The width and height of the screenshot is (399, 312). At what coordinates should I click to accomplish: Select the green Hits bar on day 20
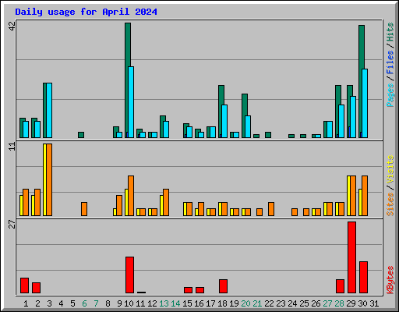click(x=244, y=115)
